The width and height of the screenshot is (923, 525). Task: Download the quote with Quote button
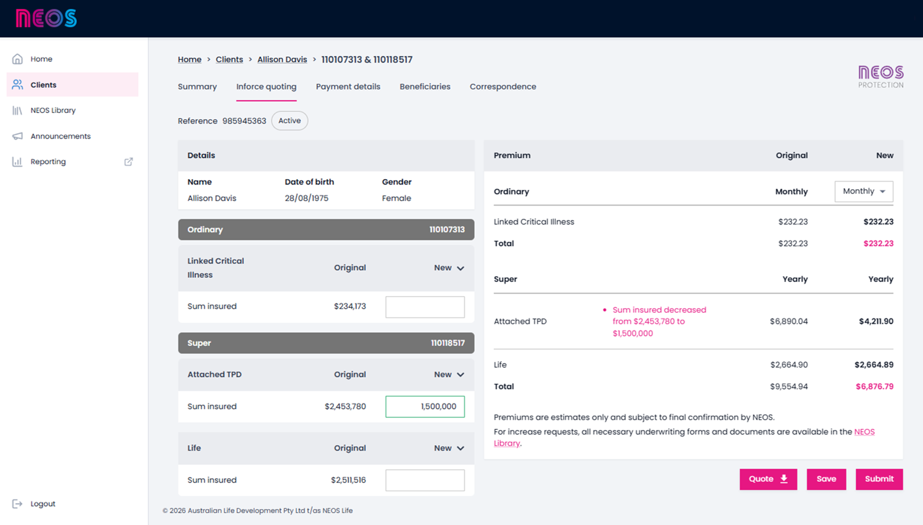pos(767,479)
